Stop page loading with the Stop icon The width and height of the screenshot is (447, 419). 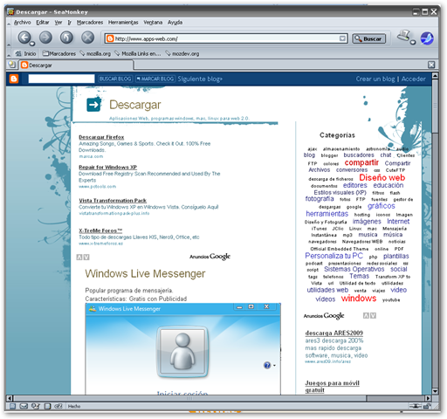pos(87,38)
